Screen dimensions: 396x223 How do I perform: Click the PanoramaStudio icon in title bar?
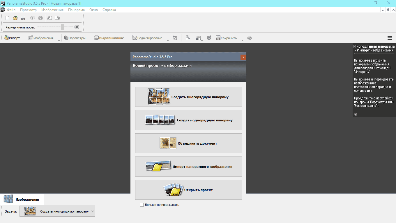click(3, 3)
